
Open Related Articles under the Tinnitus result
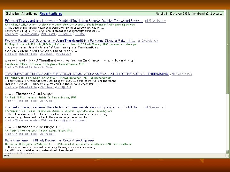[28, 87]
